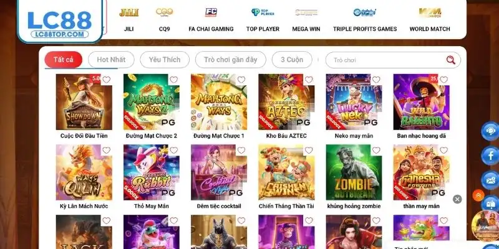
Task: Choose the 3 Cuộn filter button
Action: click(x=292, y=60)
